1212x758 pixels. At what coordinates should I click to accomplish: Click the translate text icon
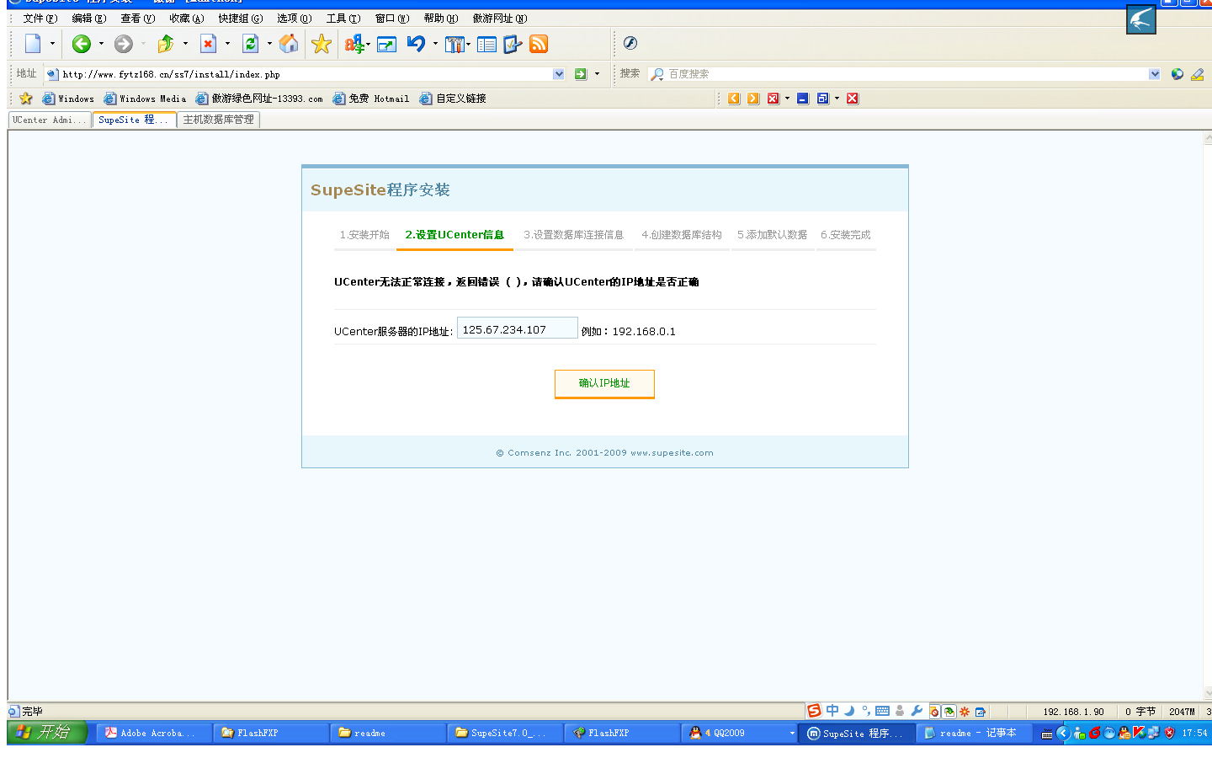(x=354, y=44)
